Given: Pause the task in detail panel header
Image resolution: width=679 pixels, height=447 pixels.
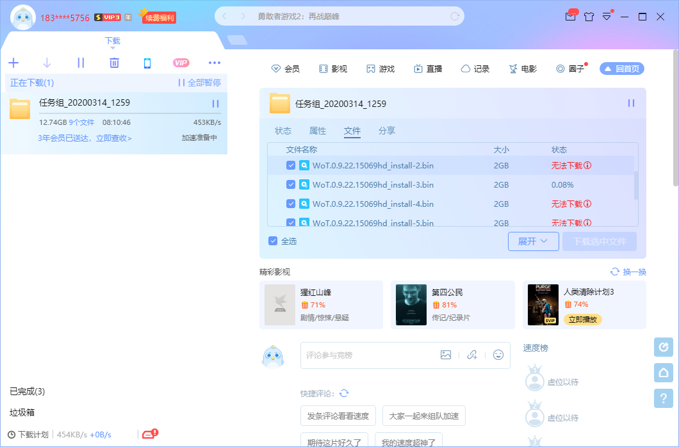Looking at the screenshot, I should (x=631, y=103).
